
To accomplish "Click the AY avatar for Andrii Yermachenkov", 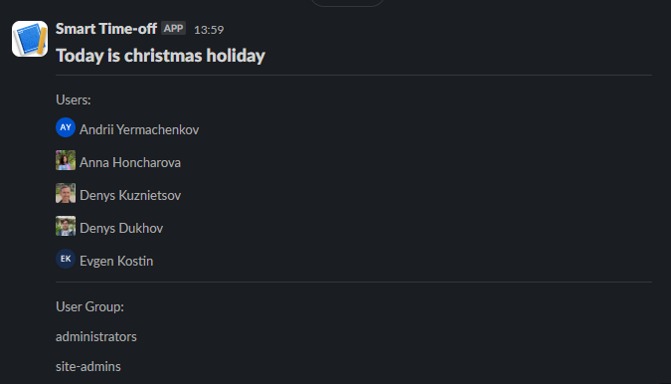I will pos(66,127).
